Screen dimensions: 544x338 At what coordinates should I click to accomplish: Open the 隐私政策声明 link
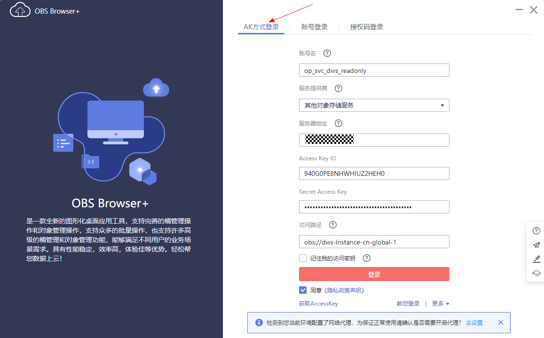point(344,291)
